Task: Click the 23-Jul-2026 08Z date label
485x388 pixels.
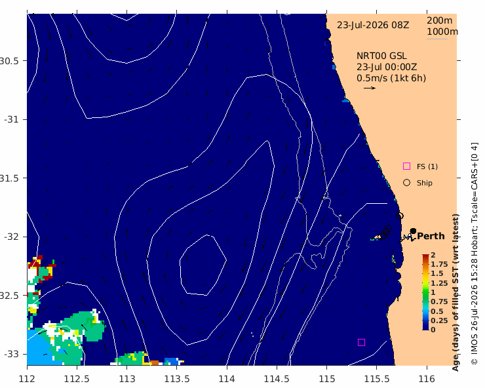Action: [x=373, y=25]
